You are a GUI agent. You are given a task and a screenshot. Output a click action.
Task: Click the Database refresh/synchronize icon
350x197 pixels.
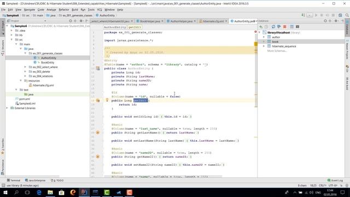coord(273,27)
